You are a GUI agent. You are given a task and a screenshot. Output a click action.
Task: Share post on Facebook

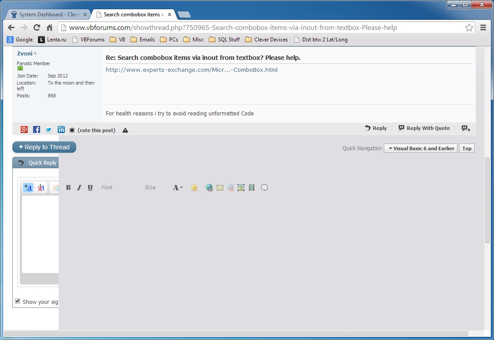[37, 129]
